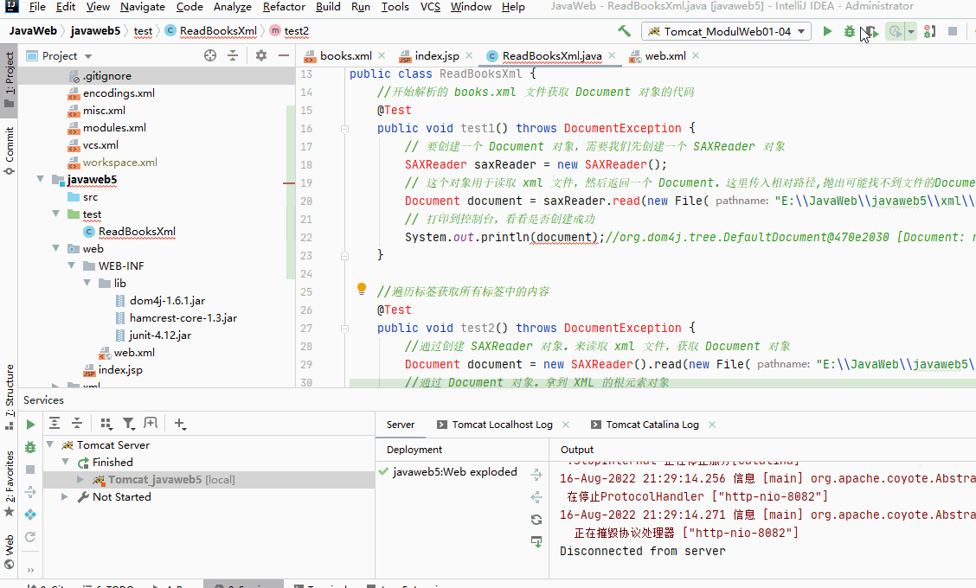Click the Services panel Debug bug icon

tap(30, 447)
